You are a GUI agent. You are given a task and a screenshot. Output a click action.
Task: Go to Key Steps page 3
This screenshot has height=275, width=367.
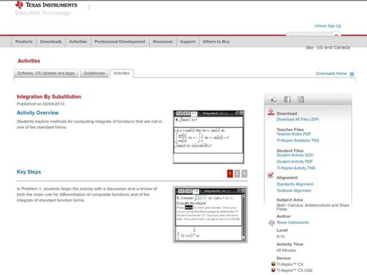pyautogui.click(x=244, y=173)
